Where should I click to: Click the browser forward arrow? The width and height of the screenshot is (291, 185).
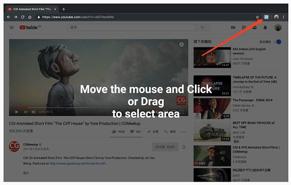[x=16, y=17]
